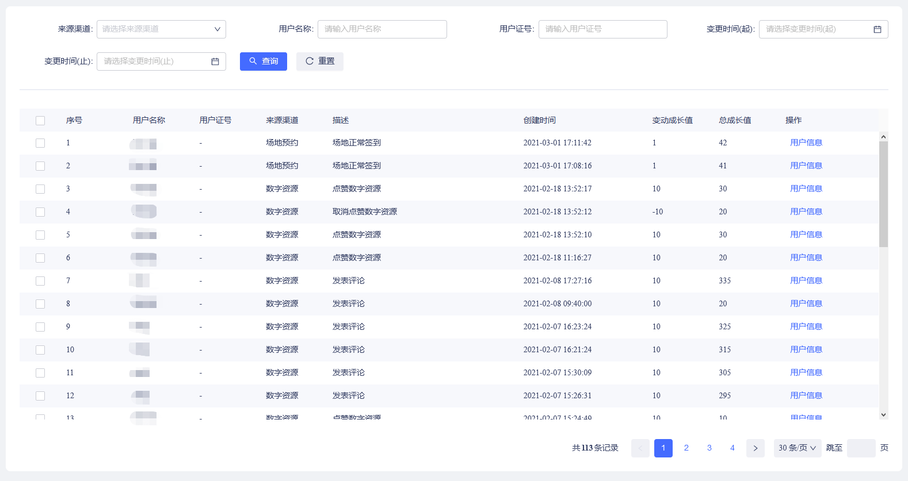The width and height of the screenshot is (908, 481).
Task: Select page 2 in pagination
Action: click(x=686, y=448)
